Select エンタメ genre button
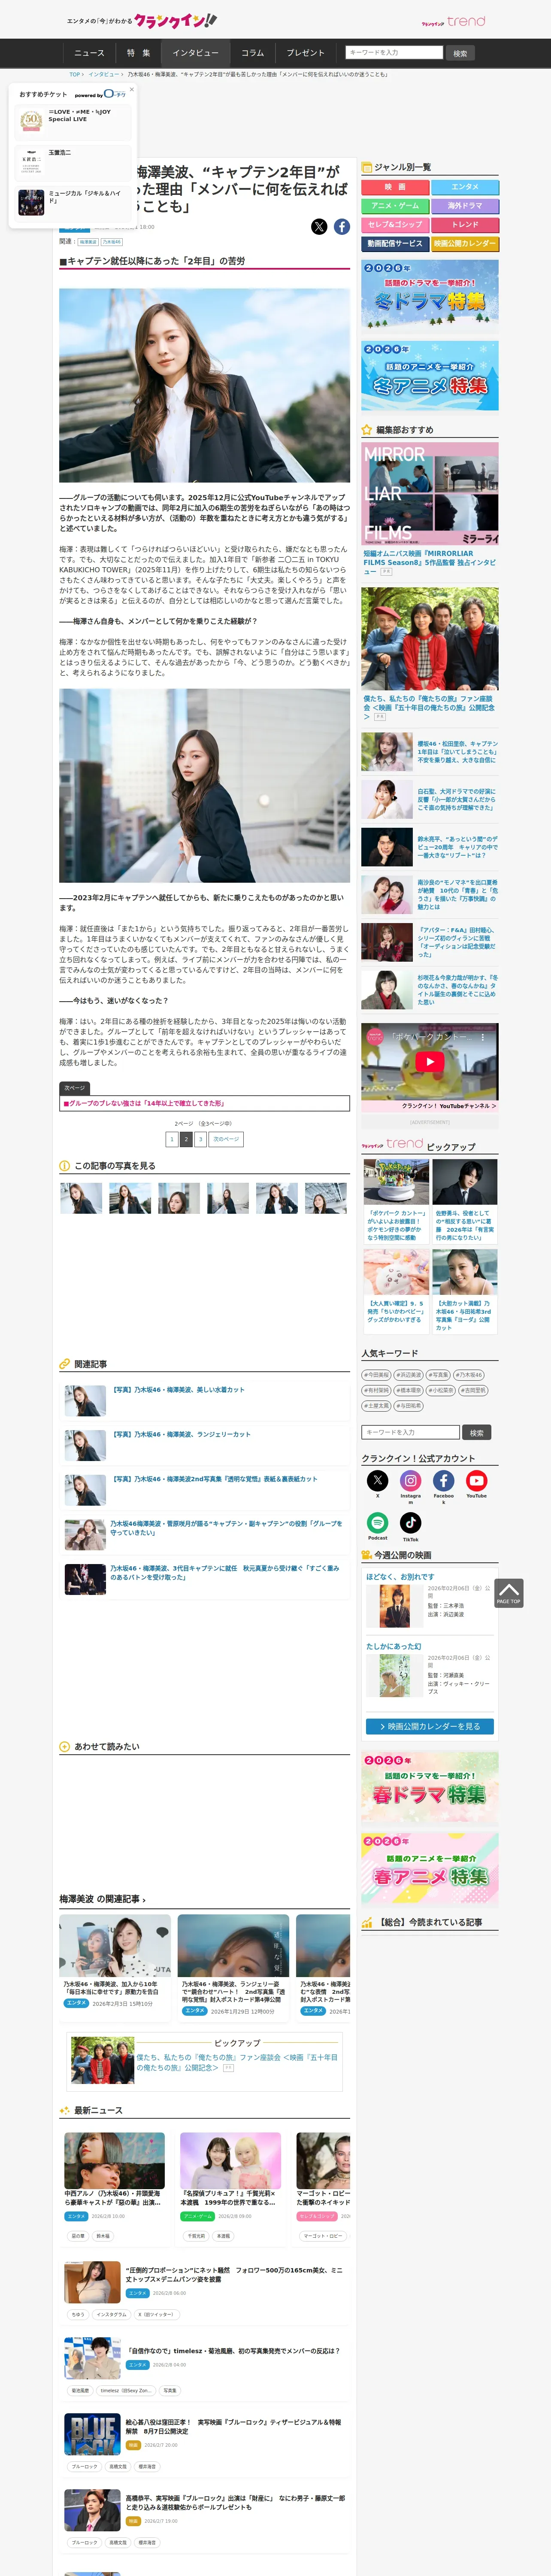Viewport: 551px width, 2576px height. tap(465, 187)
